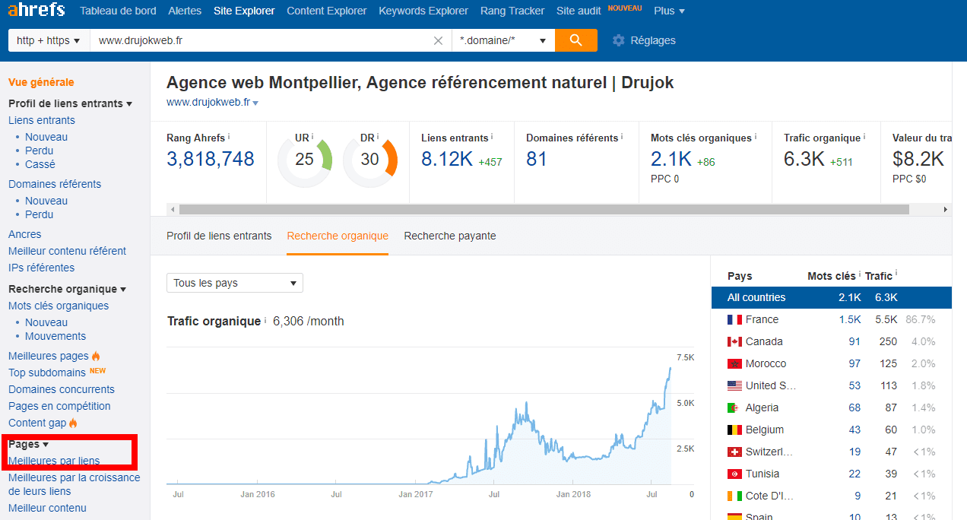Click the metrics scrollbar left arrow
967x520 pixels.
click(x=172, y=209)
